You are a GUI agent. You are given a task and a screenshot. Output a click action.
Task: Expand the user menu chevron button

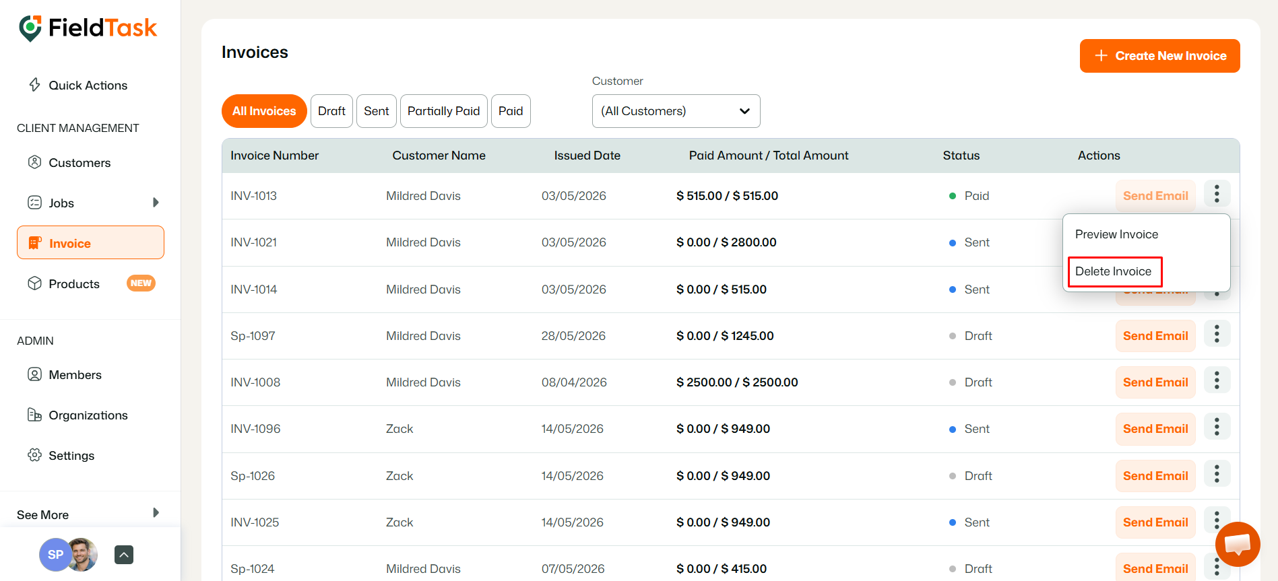click(124, 555)
